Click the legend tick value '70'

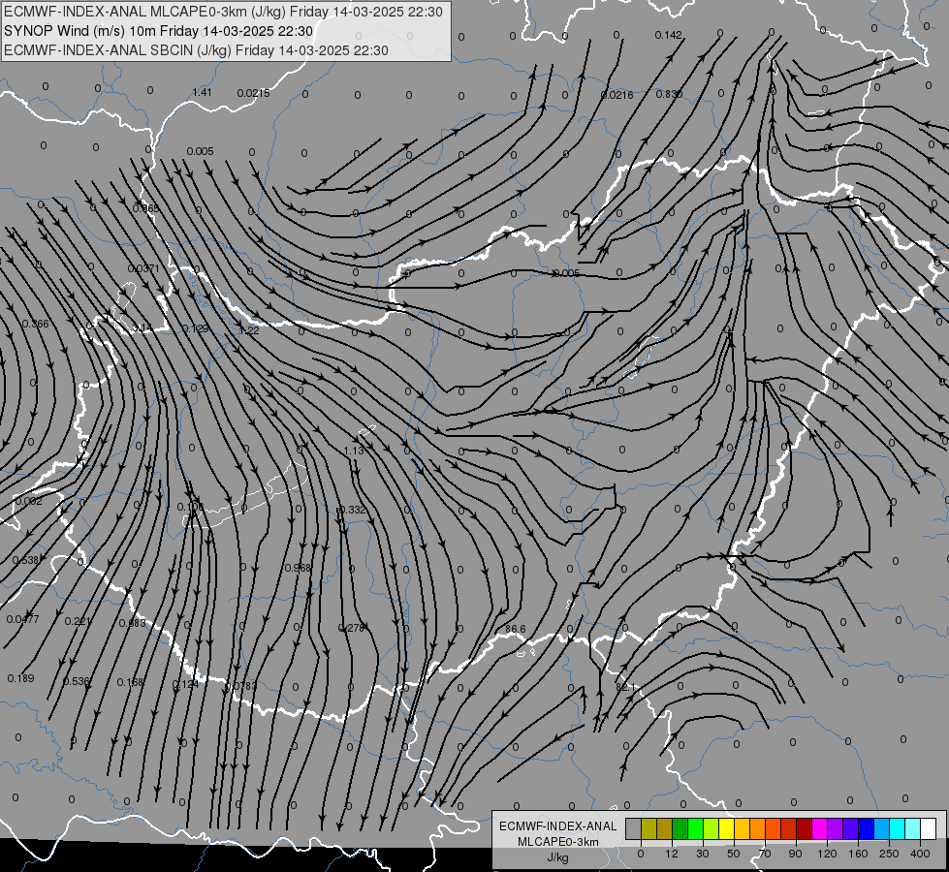[x=765, y=854]
